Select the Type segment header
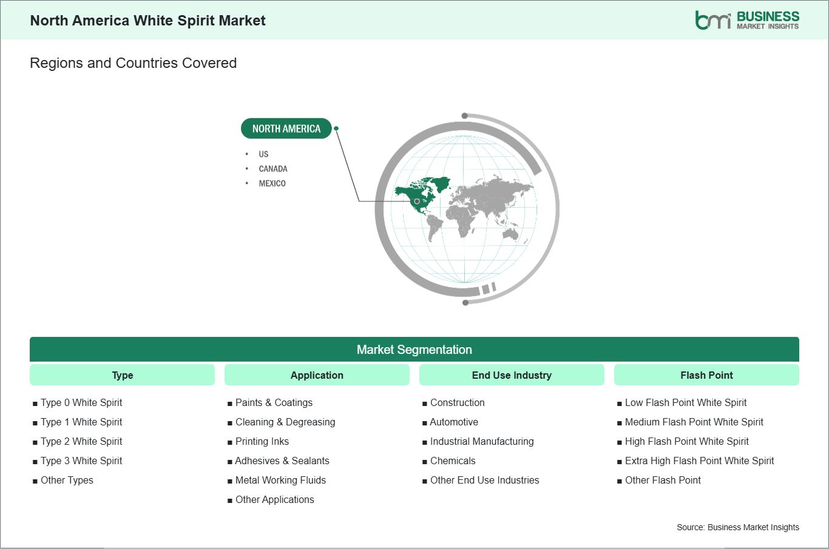 point(122,375)
